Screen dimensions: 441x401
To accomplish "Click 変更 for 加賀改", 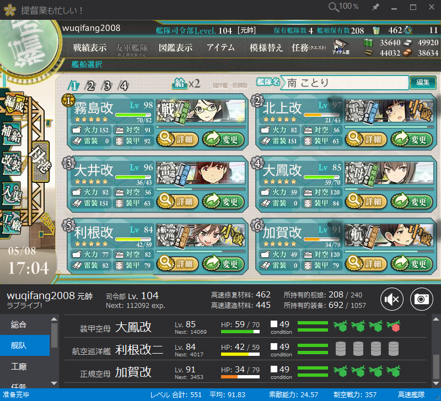I will [412, 263].
